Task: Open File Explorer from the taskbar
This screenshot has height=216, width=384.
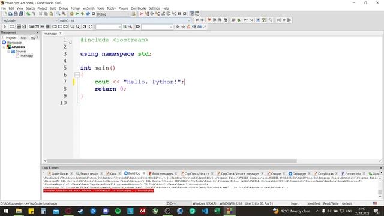Action: click(19, 211)
